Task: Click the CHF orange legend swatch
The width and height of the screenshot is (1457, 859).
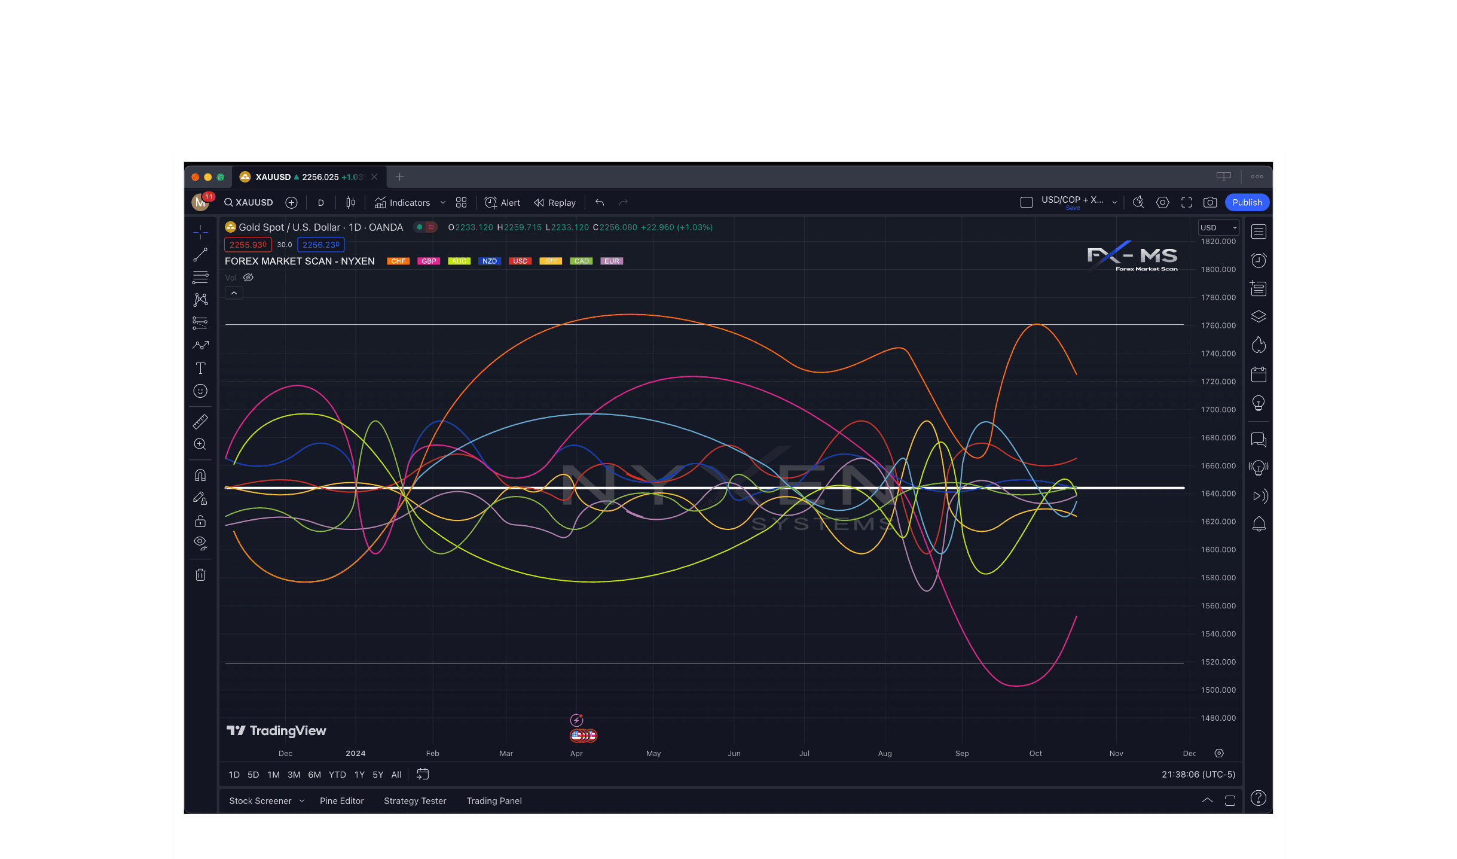Action: point(398,261)
